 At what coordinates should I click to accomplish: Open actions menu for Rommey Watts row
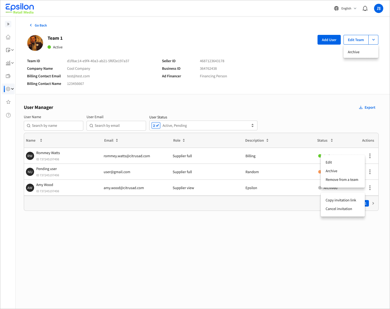[x=370, y=156]
